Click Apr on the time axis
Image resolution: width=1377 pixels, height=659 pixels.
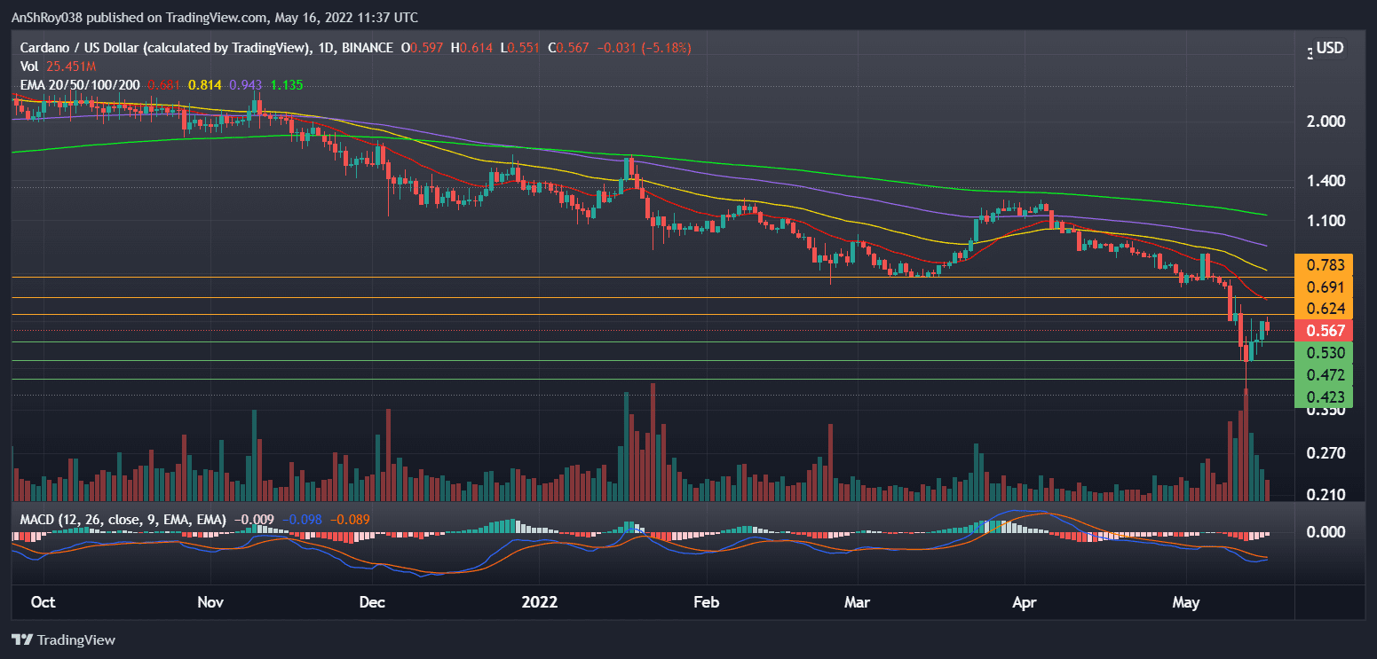point(1024,602)
